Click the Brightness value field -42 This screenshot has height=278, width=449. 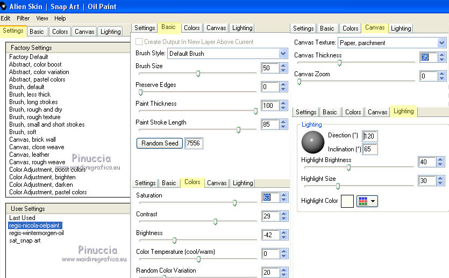[x=270, y=235]
